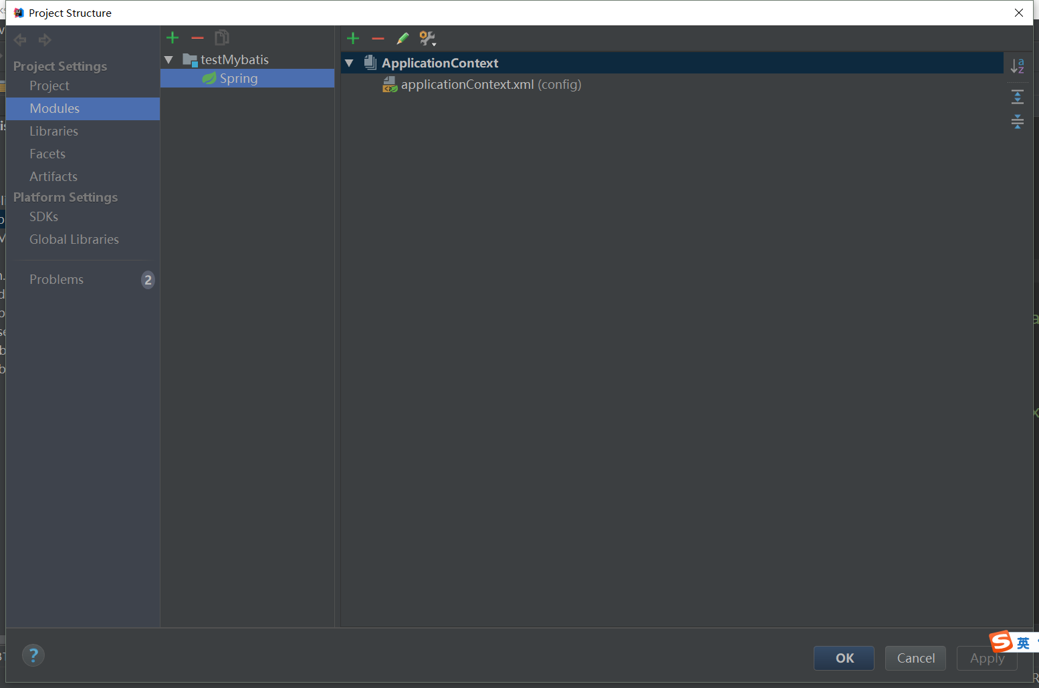This screenshot has width=1039, height=688.
Task: Copy the selected module
Action: [222, 37]
